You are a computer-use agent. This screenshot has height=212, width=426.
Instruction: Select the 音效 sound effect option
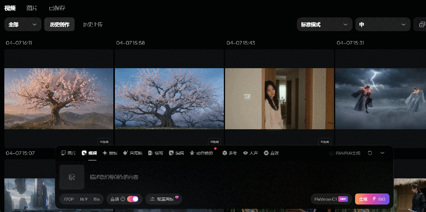pyautogui.click(x=271, y=153)
